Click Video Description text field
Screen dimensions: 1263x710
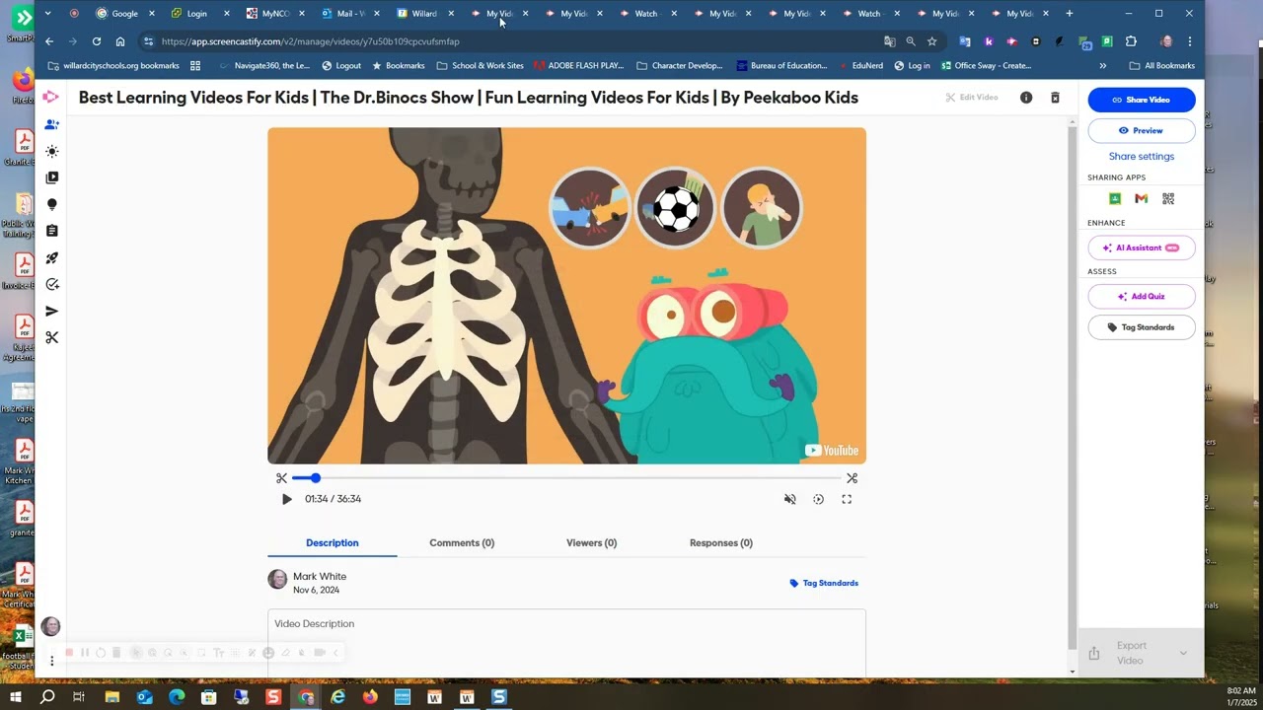566,643
